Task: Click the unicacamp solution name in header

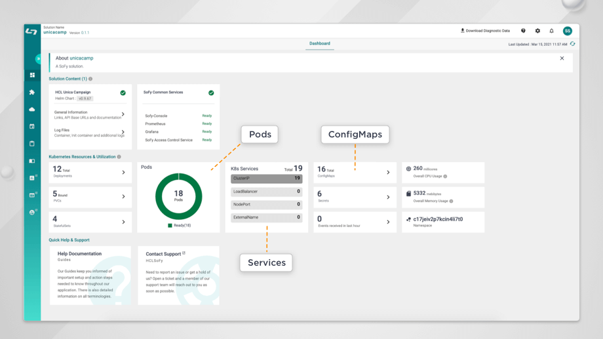Action: tap(55, 32)
